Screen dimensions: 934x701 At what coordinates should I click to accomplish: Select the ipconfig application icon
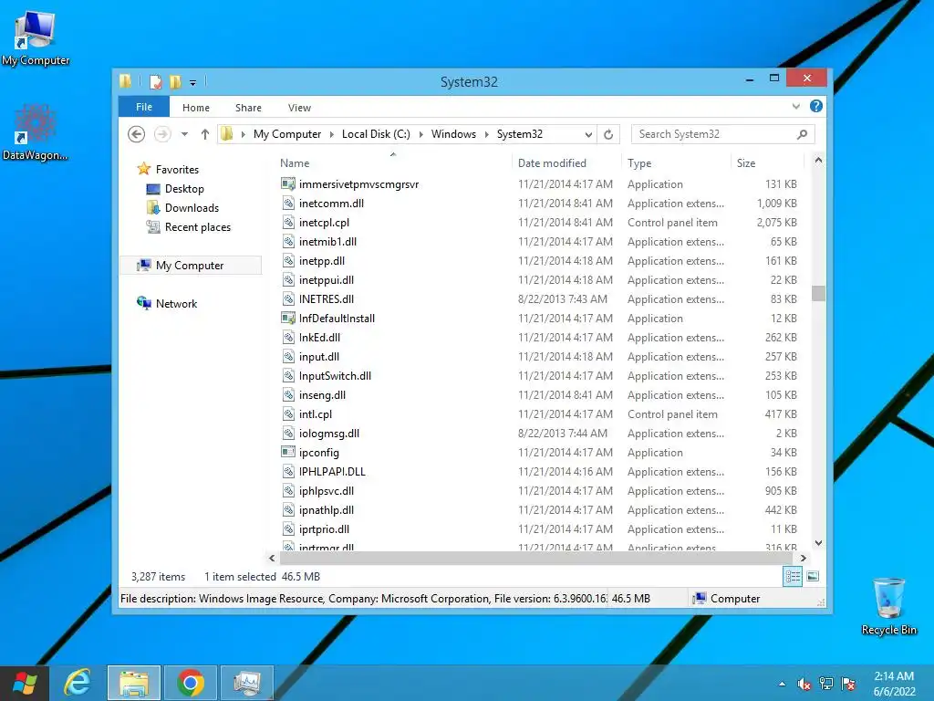click(x=288, y=452)
